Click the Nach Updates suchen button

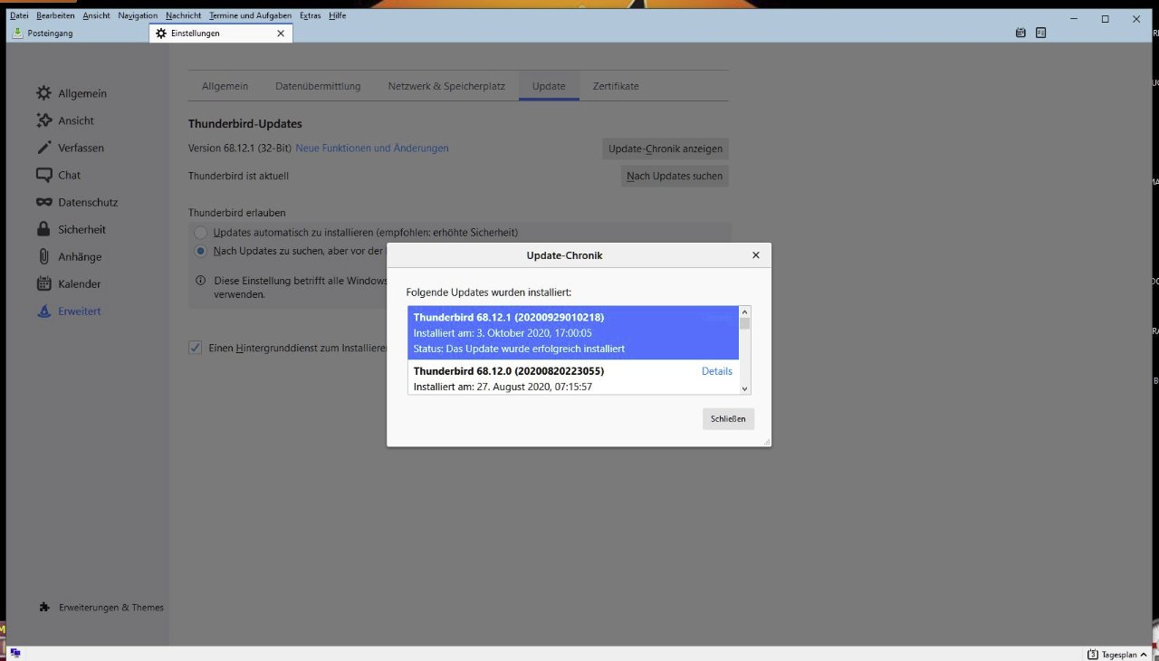675,176
